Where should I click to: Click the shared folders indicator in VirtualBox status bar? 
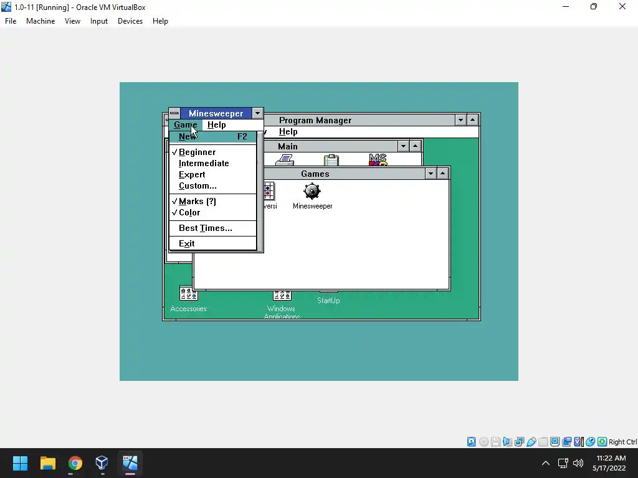coord(543,442)
